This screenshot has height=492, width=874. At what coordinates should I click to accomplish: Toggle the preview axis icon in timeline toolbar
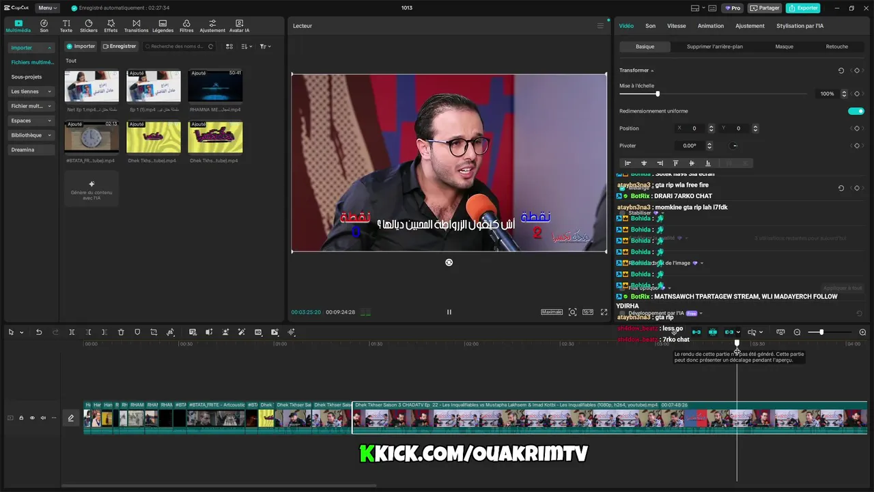click(752, 332)
